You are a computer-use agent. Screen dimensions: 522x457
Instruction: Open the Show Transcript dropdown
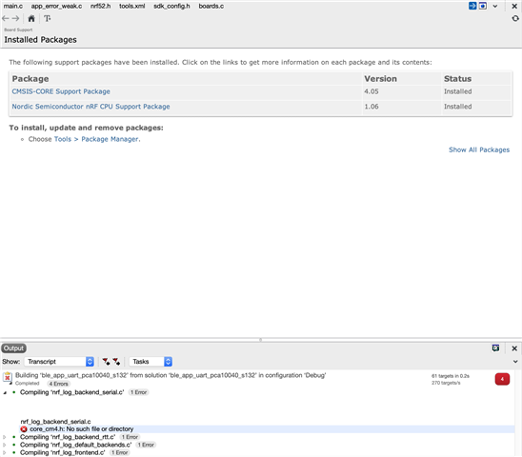pos(59,362)
